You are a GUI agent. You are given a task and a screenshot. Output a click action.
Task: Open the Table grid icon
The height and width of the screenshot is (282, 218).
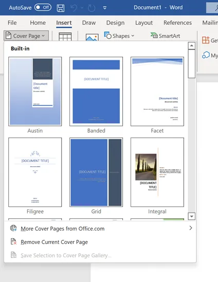pos(65,37)
